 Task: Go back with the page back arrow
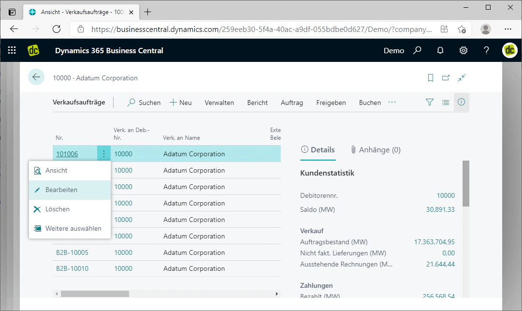click(36, 77)
